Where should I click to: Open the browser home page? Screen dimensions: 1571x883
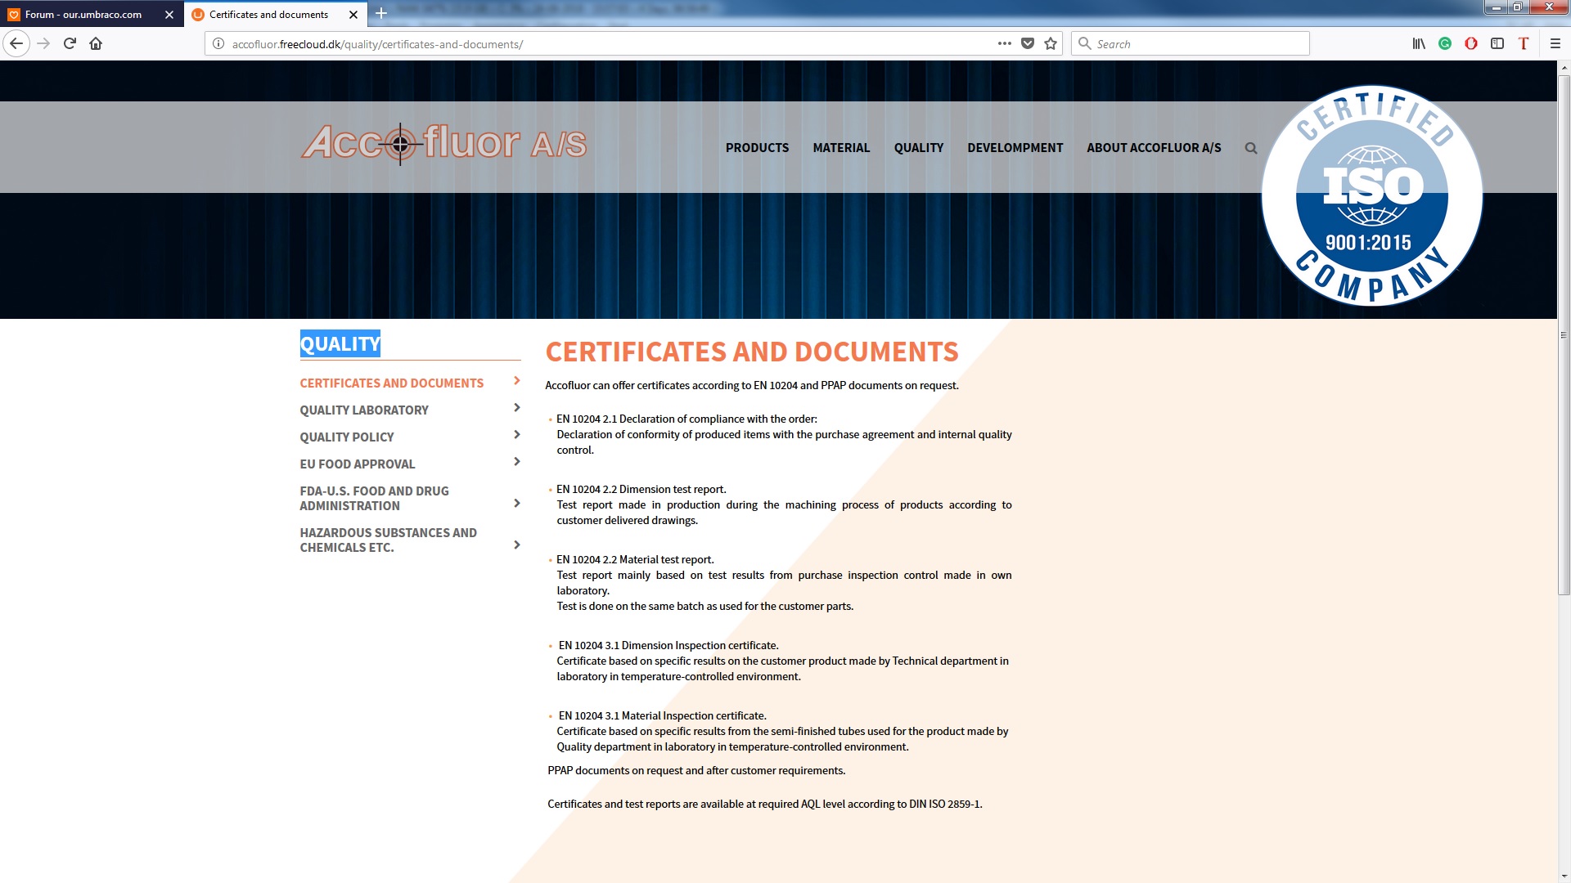(x=96, y=43)
